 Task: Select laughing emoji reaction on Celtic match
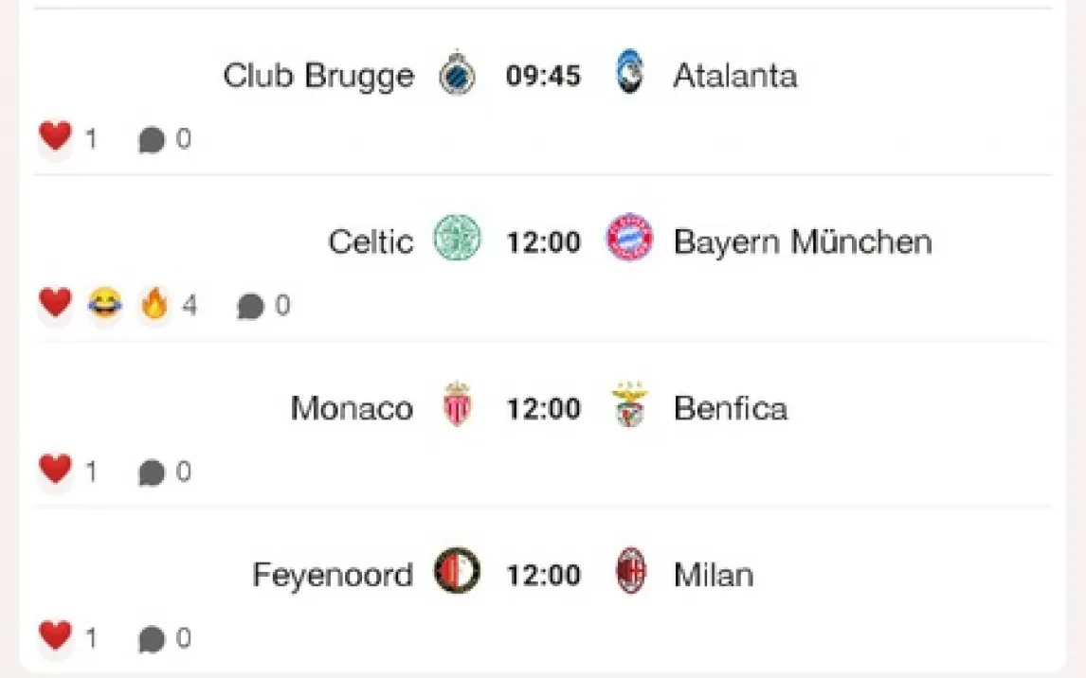pyautogui.click(x=105, y=303)
